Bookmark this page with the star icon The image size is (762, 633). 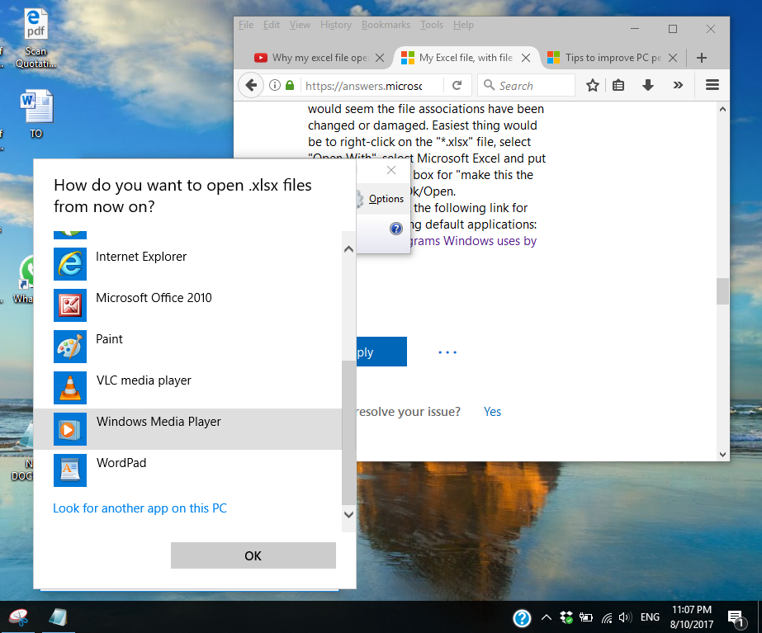(x=593, y=86)
